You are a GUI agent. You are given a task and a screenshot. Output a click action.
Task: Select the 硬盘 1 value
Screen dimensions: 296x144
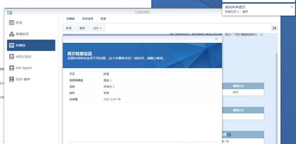107,80
